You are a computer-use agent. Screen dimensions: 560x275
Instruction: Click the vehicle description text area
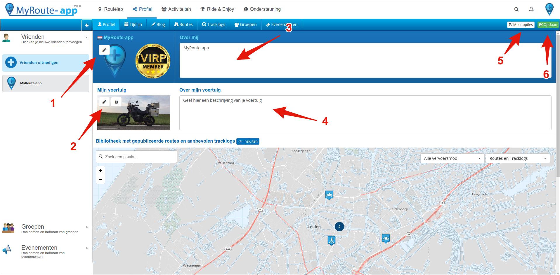tap(365, 113)
